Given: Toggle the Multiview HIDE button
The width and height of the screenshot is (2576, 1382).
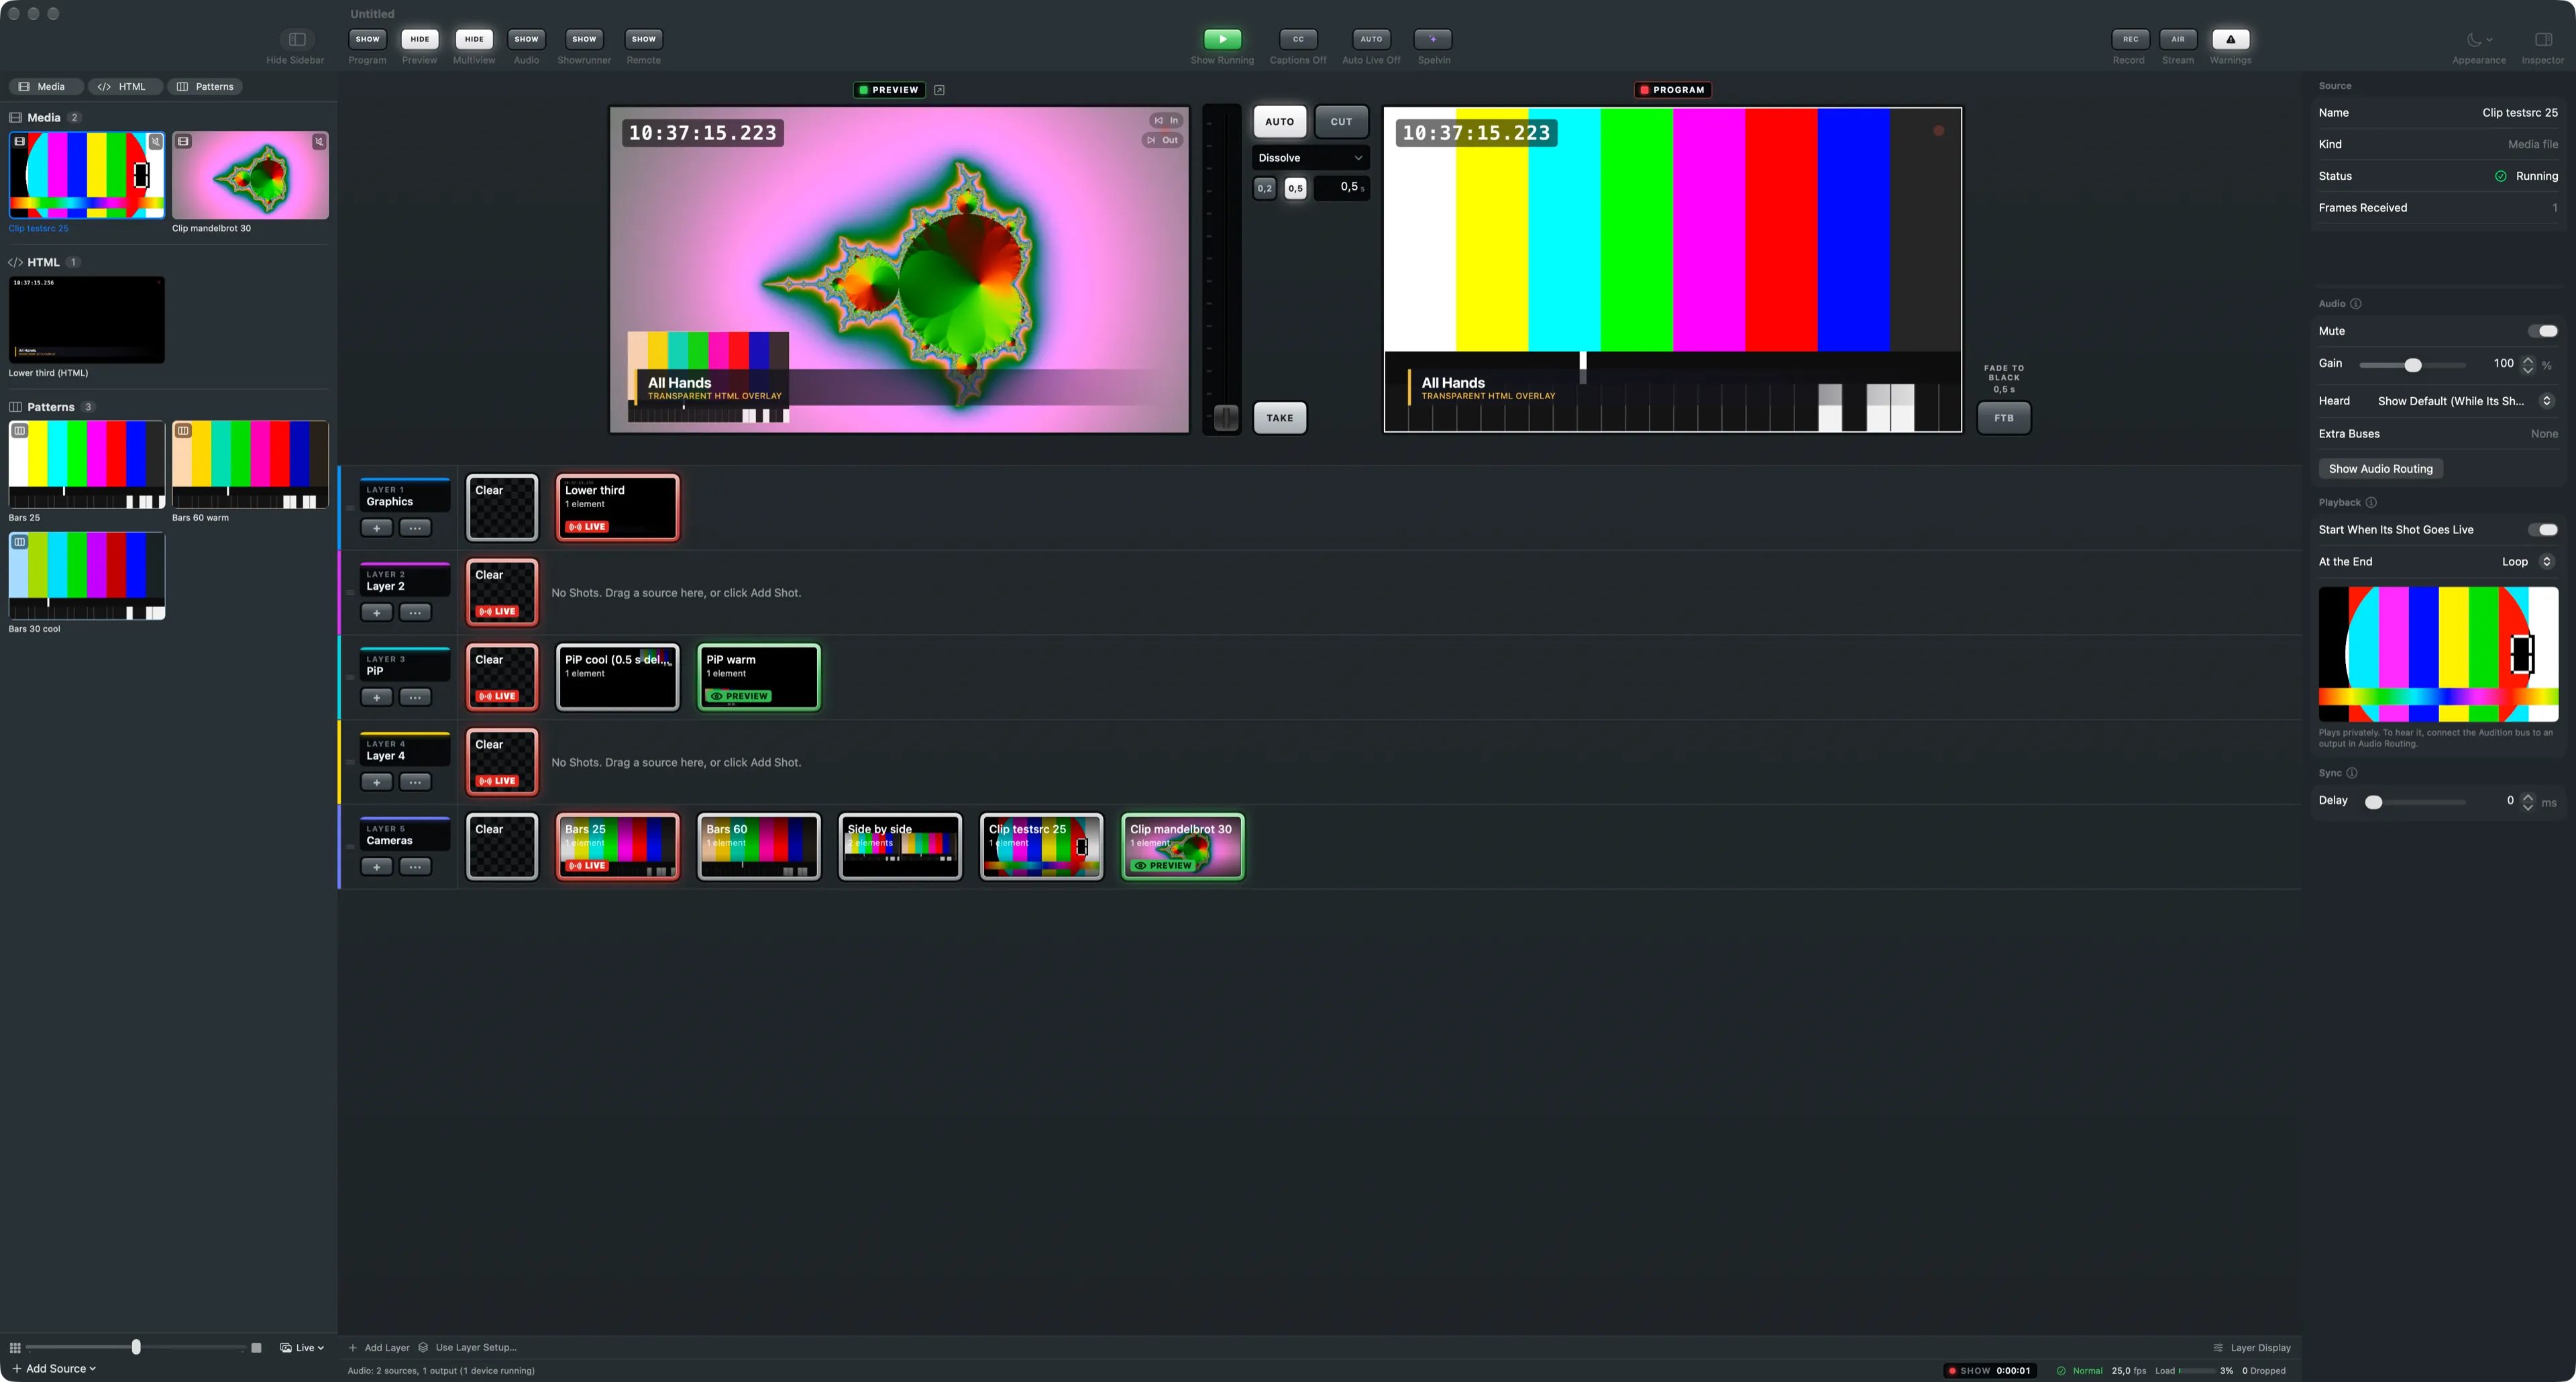Looking at the screenshot, I should 474,39.
